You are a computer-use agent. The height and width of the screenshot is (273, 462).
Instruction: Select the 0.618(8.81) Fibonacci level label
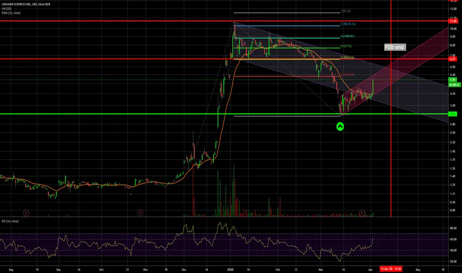[x=347, y=36]
